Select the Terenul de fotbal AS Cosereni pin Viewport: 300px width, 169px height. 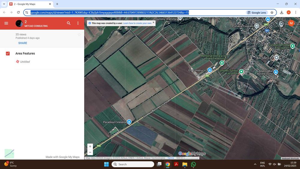(x=292, y=46)
